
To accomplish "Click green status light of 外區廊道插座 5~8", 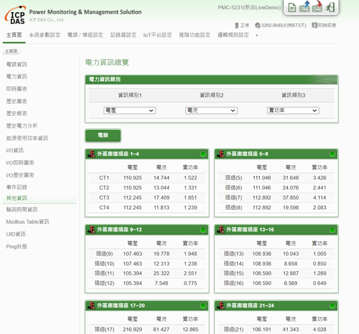I will (332, 154).
